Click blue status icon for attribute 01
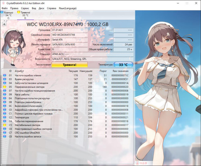This screenshot has height=166, width=201. coord(5,75)
